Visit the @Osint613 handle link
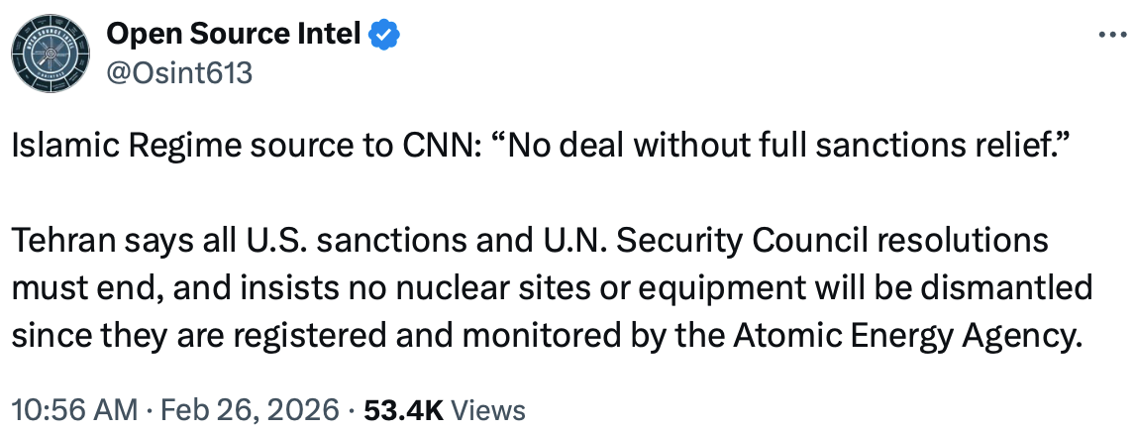This screenshot has width=1135, height=432. coord(179,71)
